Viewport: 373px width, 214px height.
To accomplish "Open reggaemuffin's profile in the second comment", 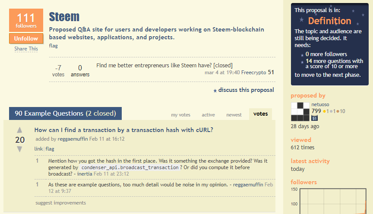I will click(248, 185).
